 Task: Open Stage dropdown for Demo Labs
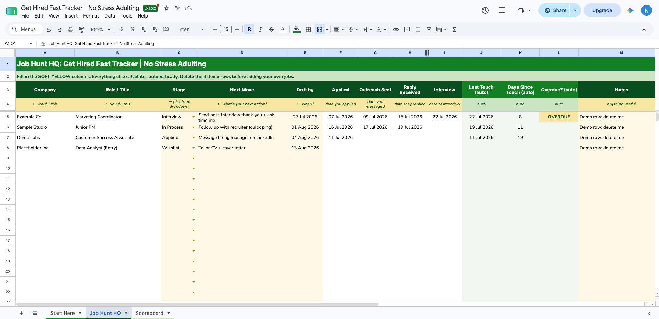[194, 138]
